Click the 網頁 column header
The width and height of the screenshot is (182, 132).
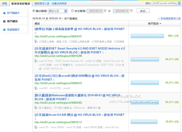click(x=37, y=24)
